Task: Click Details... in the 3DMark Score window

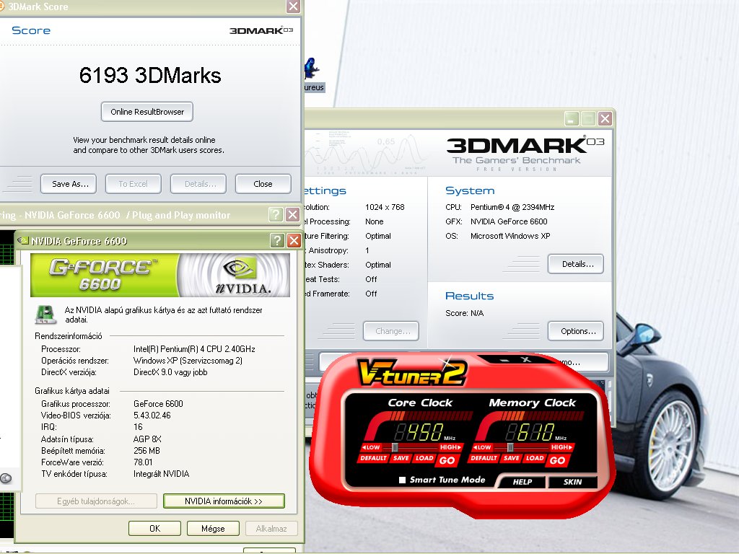Action: [198, 184]
